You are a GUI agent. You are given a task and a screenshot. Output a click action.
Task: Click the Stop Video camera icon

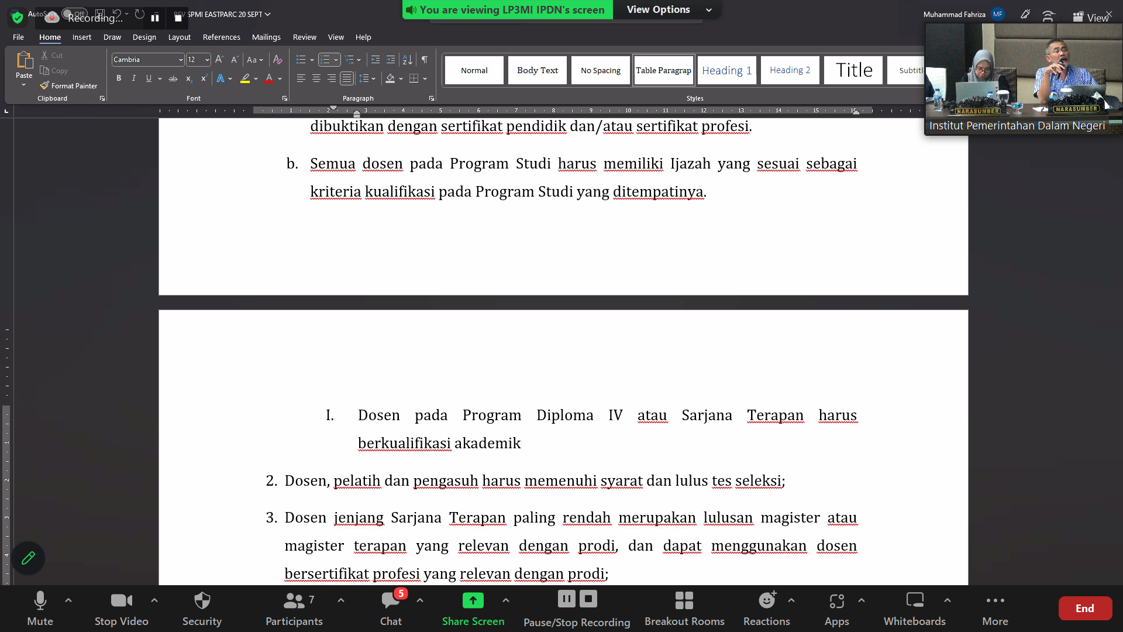click(x=122, y=600)
